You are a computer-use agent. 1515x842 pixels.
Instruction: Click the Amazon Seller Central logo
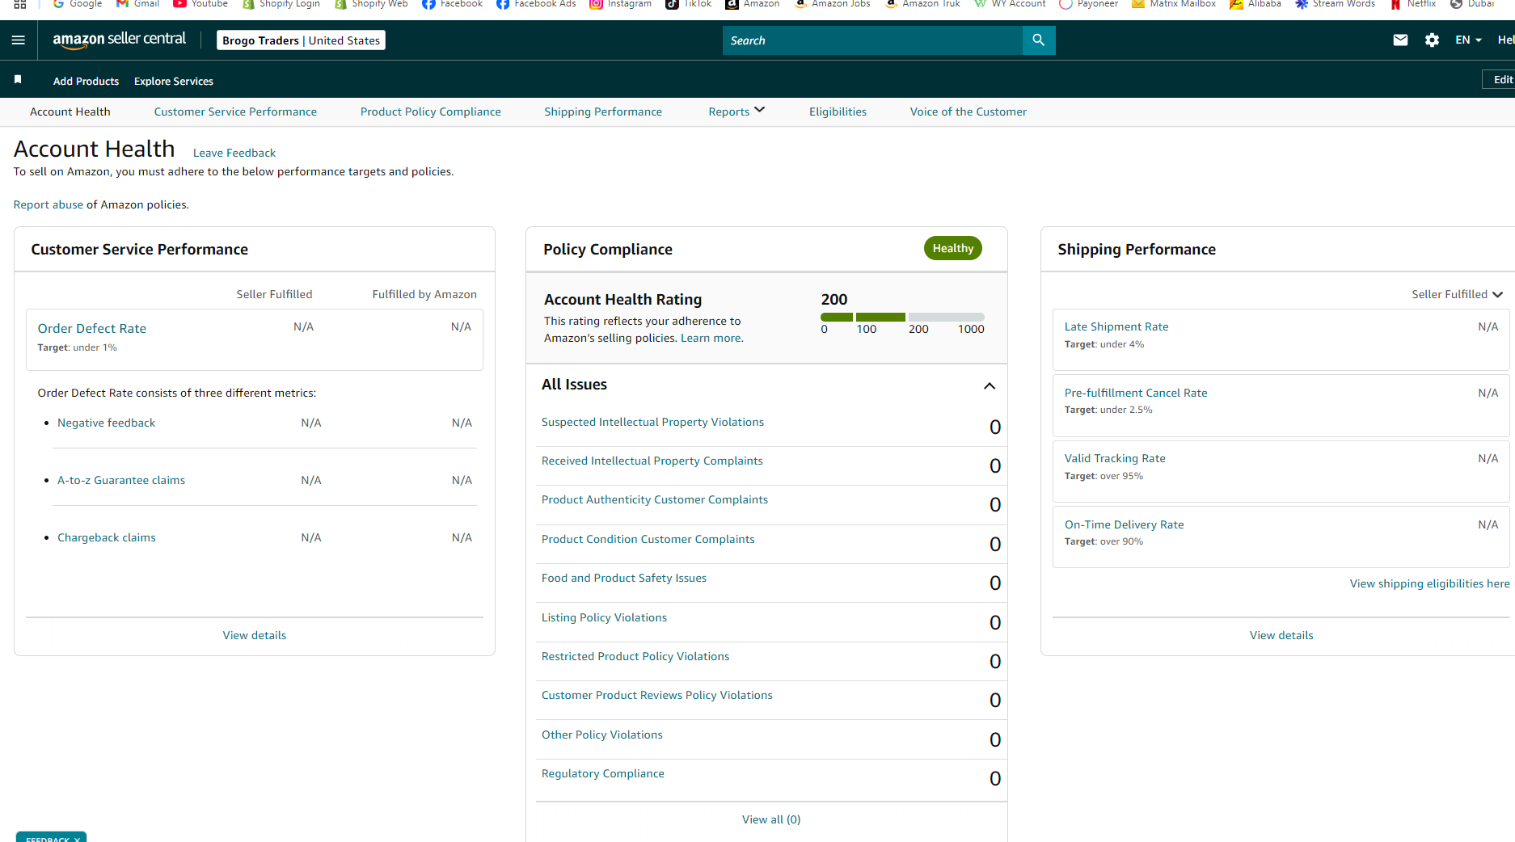click(x=120, y=40)
